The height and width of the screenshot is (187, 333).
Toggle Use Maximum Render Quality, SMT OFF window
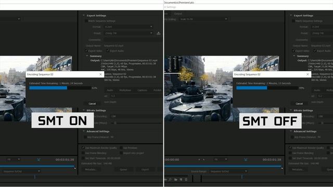coord(290,148)
